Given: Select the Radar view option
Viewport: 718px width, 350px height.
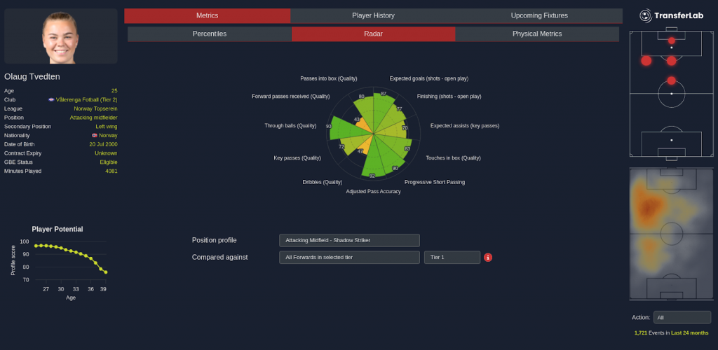Looking at the screenshot, I should (x=373, y=34).
